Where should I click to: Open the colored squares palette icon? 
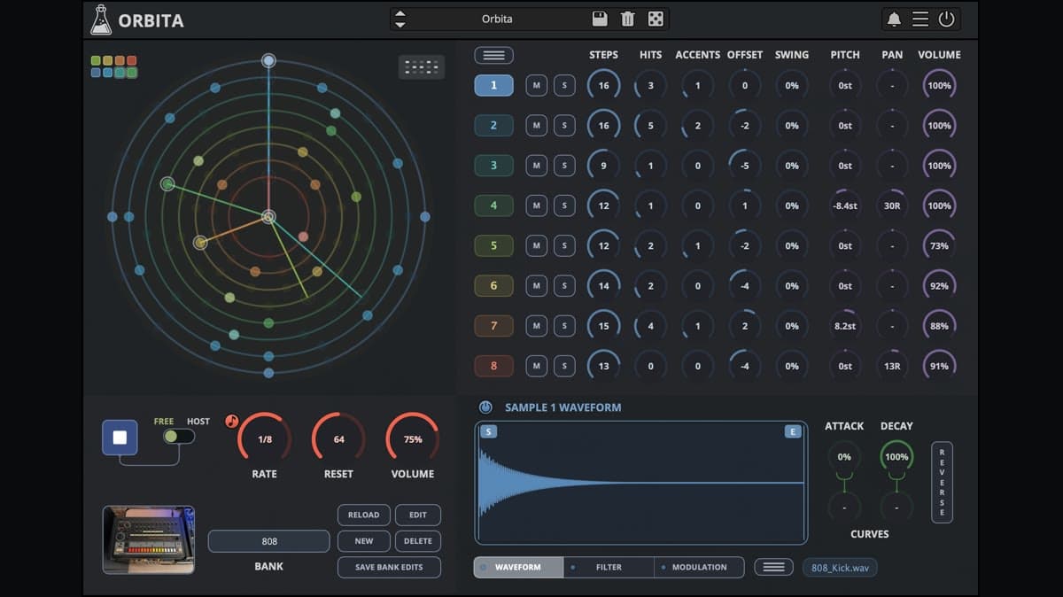[x=113, y=66]
